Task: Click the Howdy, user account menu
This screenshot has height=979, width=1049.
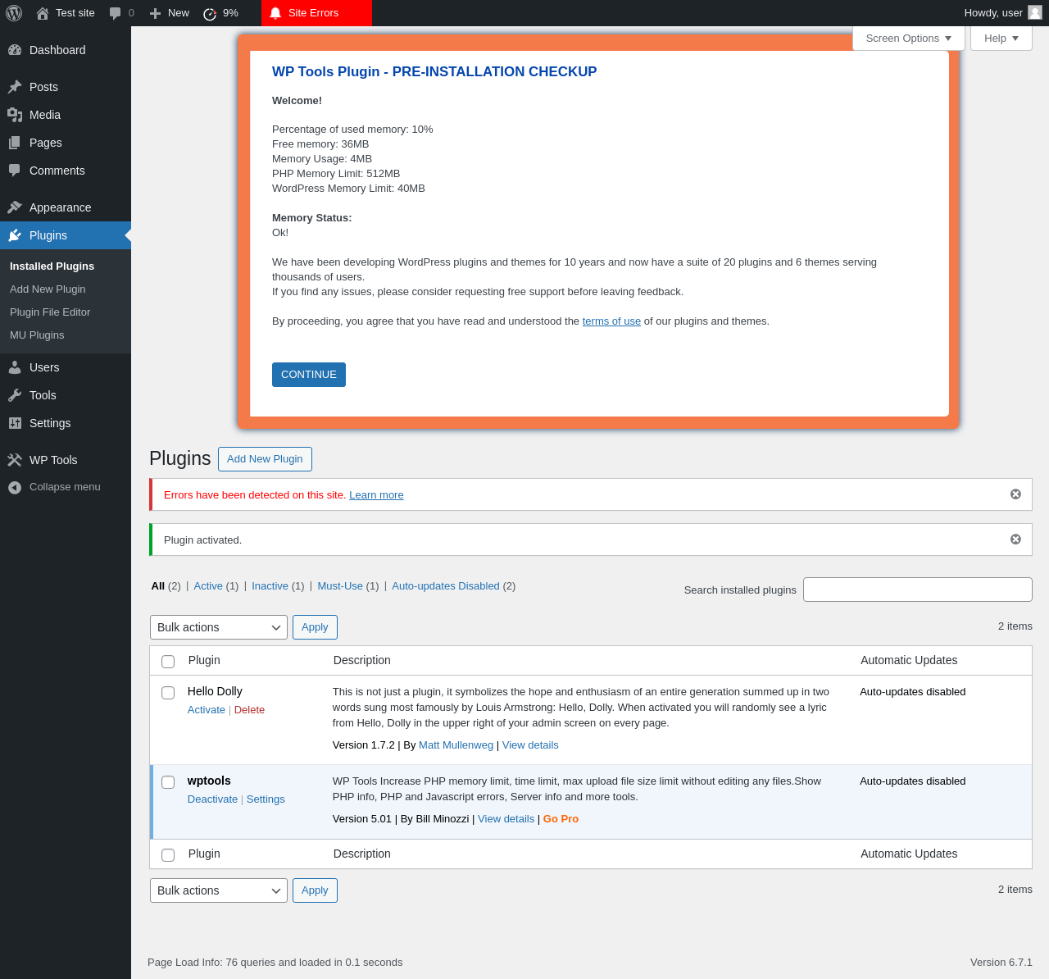Action: 1003,13
